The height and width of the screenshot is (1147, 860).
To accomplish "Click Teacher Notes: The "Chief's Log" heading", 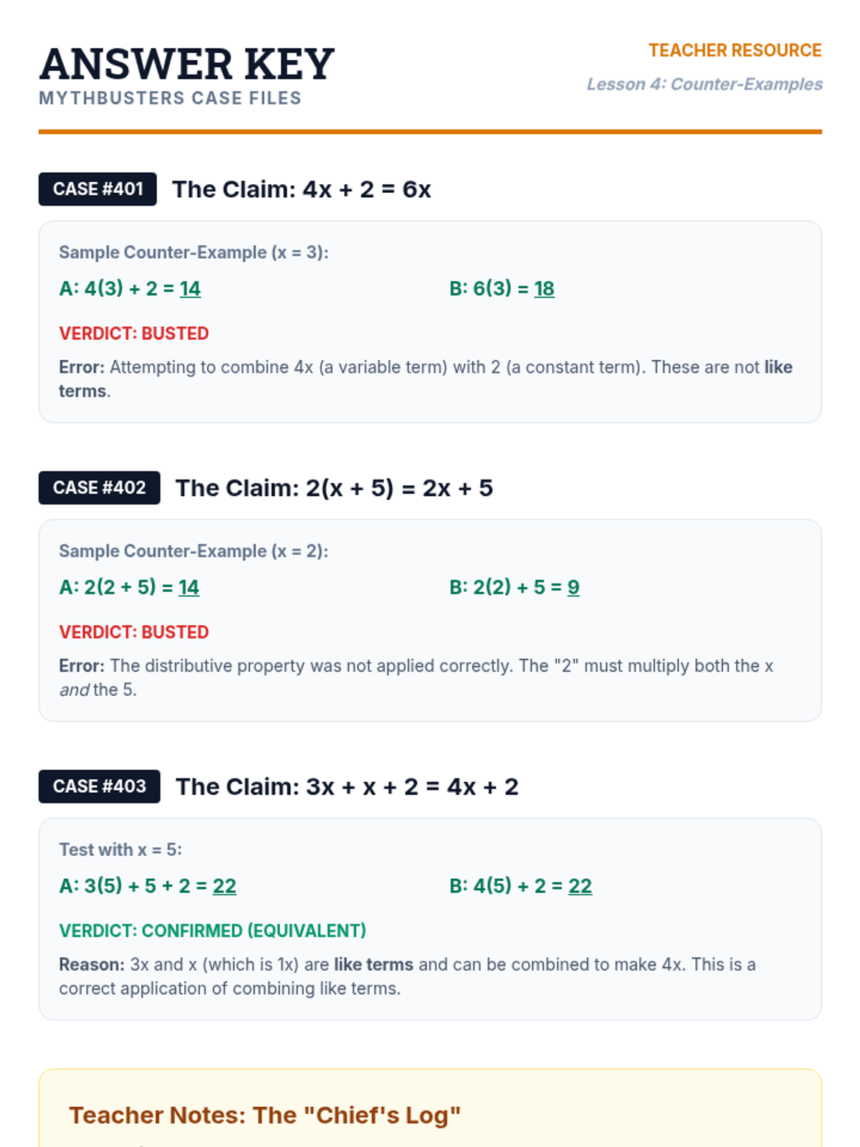I will pos(264,1115).
